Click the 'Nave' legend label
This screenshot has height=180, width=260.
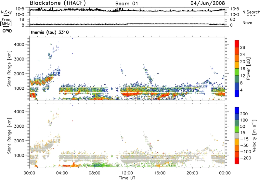pyautogui.click(x=247, y=22)
